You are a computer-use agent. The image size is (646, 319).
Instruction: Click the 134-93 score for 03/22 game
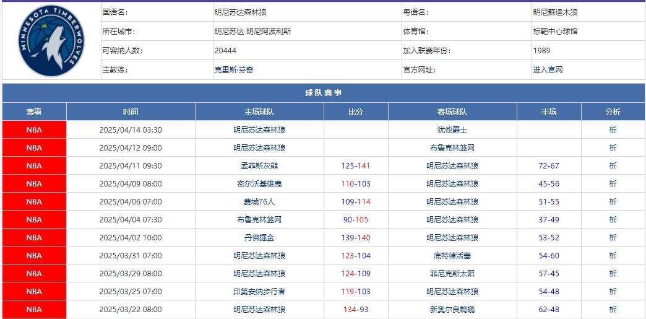[356, 310]
